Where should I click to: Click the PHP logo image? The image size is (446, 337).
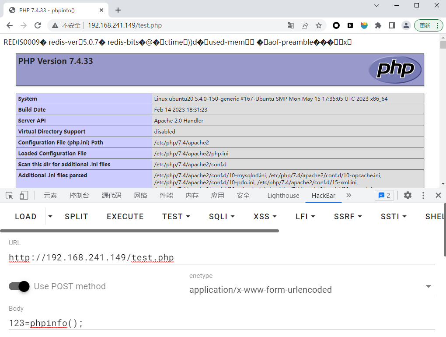[395, 70]
